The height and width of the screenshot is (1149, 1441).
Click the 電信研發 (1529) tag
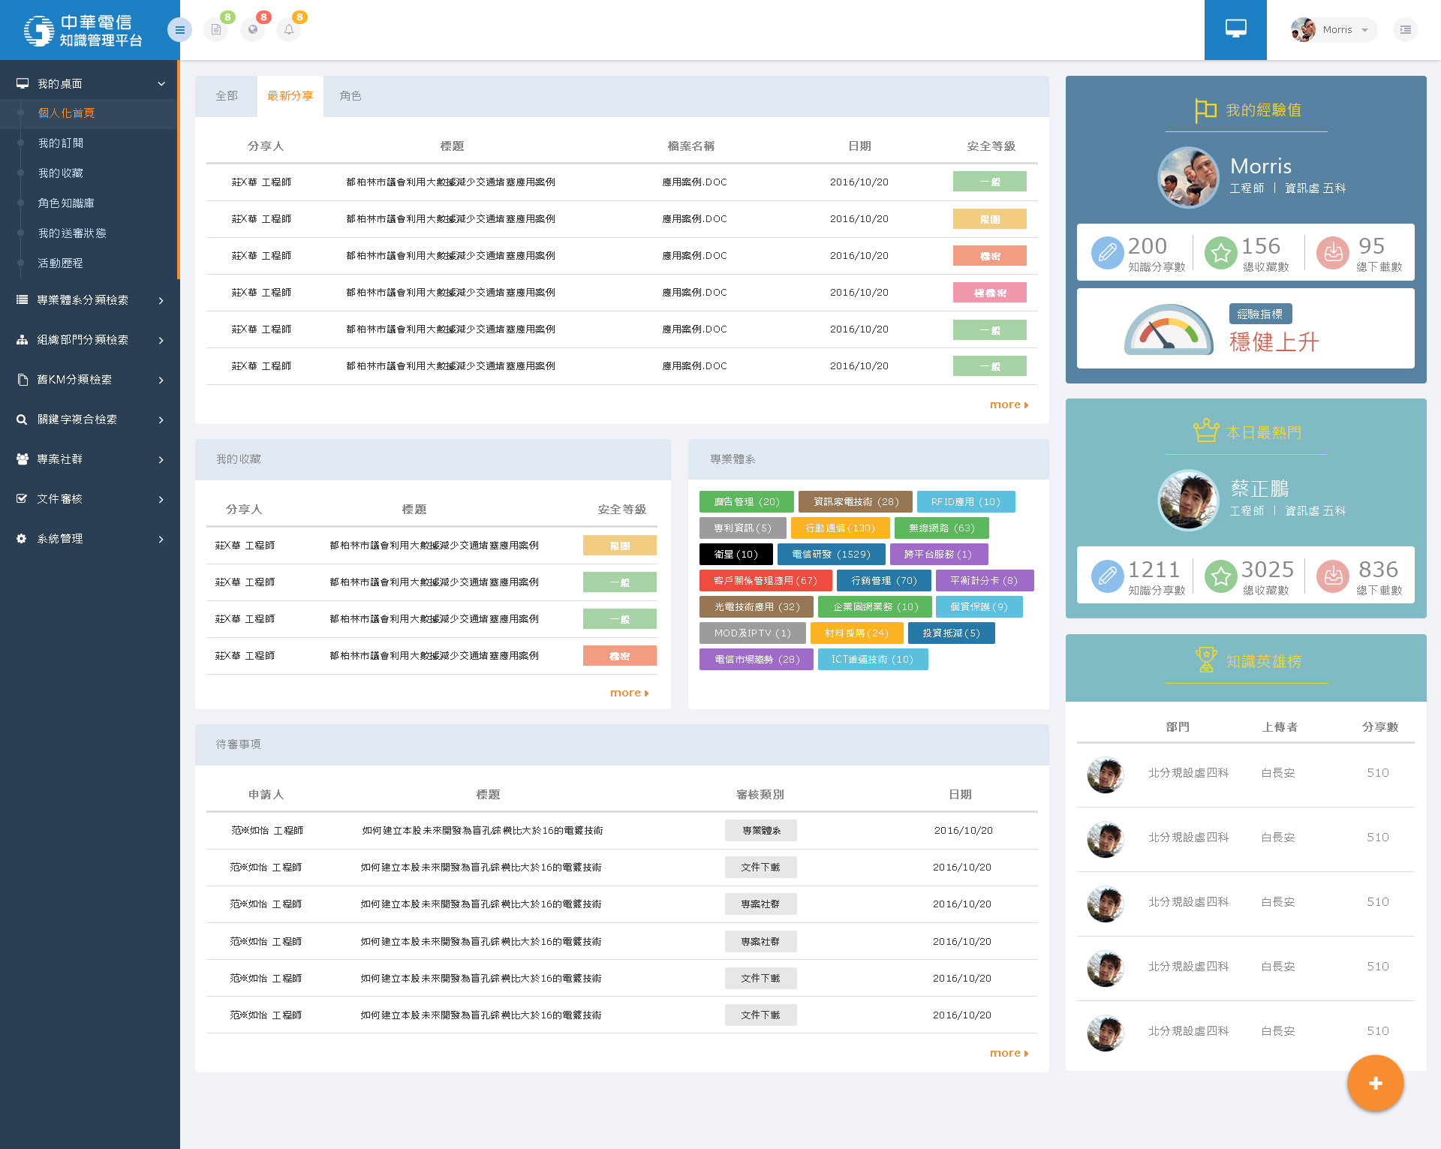831,554
